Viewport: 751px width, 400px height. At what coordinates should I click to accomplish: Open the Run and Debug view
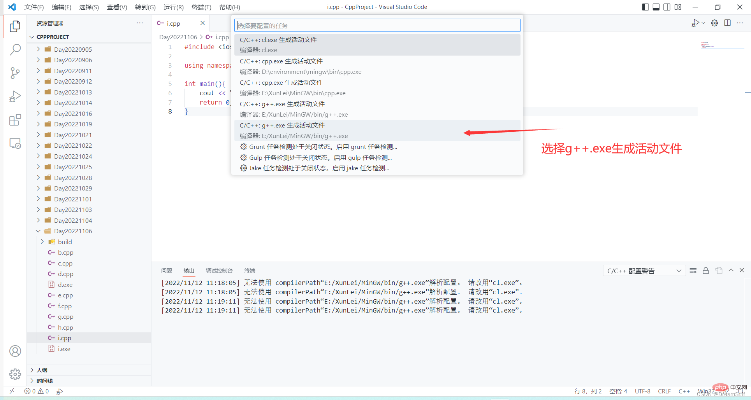point(15,96)
